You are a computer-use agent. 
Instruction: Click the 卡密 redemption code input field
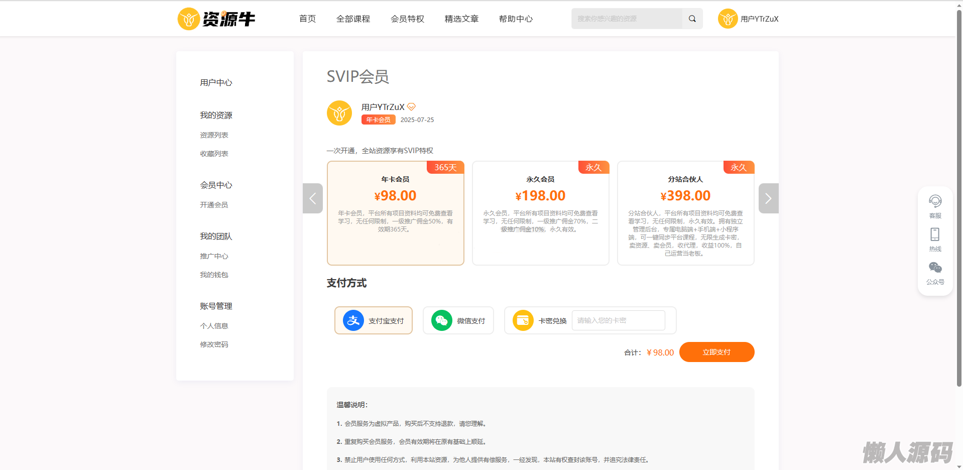618,320
